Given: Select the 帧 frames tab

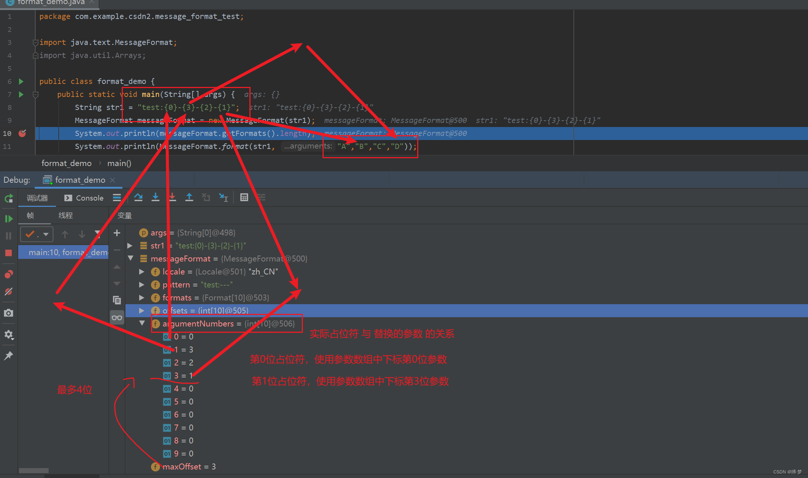Looking at the screenshot, I should click(x=30, y=215).
